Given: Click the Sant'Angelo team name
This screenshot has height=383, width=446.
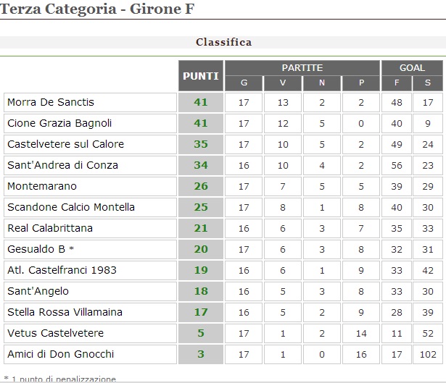Looking at the screenshot, I should (x=38, y=291).
